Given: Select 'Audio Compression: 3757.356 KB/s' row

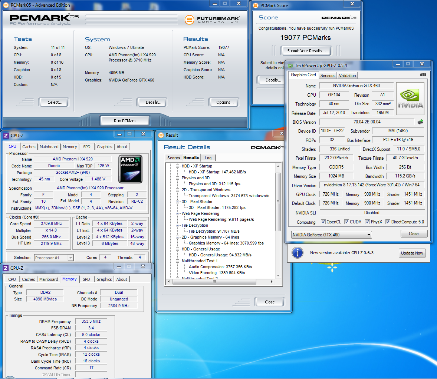Looking at the screenshot, I should pyautogui.click(x=220, y=267).
